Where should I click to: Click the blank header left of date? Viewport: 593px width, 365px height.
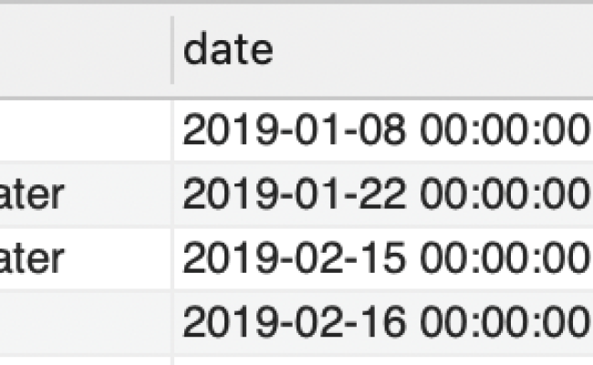click(85, 50)
